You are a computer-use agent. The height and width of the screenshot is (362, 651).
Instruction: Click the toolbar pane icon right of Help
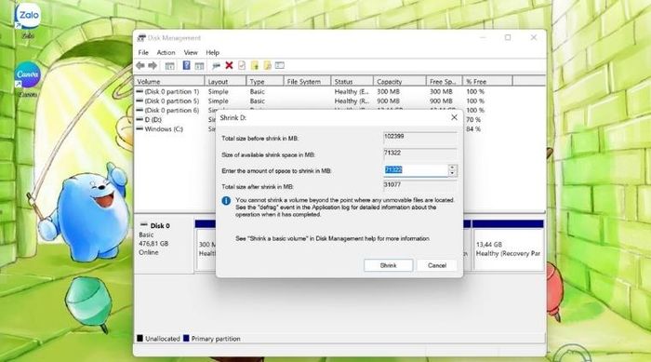click(x=199, y=66)
